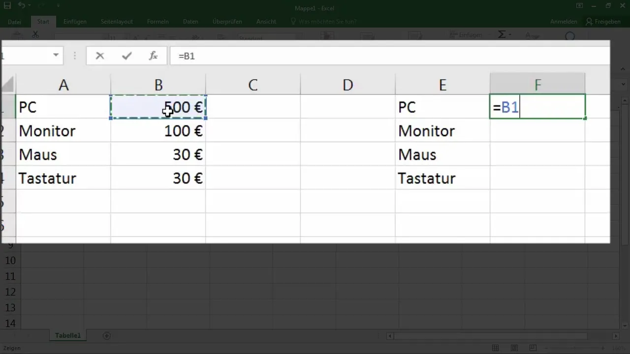Open the Formeln tab
This screenshot has height=354, width=630.
tap(158, 22)
